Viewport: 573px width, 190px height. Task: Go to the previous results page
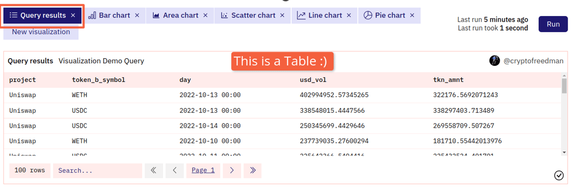click(175, 170)
